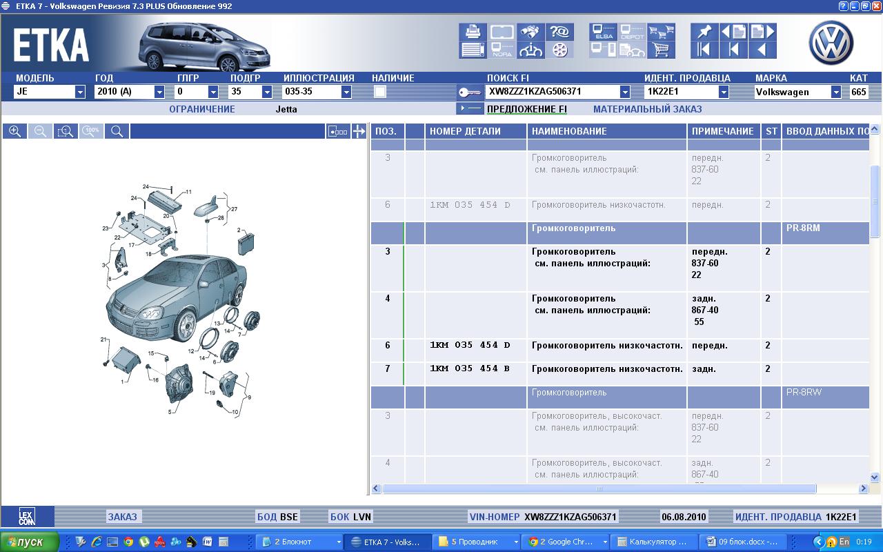Toggle the НАЛИЧИЕ checkbox
The height and width of the screenshot is (552, 883).
point(380,92)
